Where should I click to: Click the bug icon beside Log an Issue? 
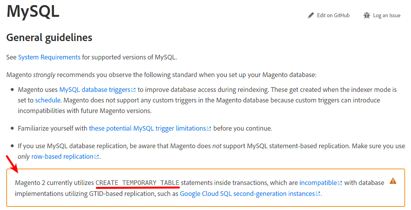(366, 16)
